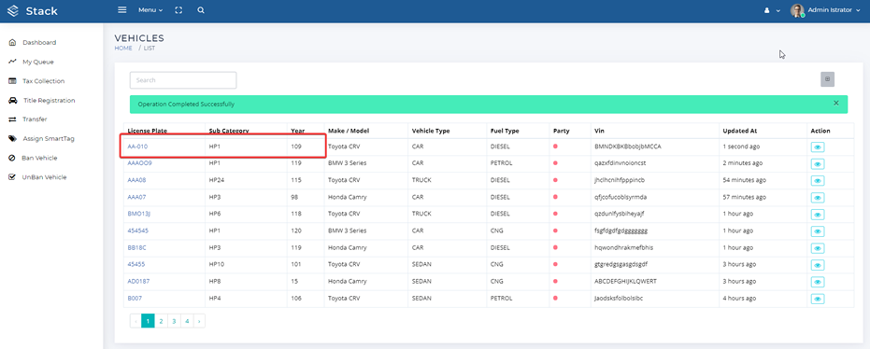Viewport: 870px width, 349px height.
Task: View details eye icon for AA-010
Action: [x=818, y=147]
